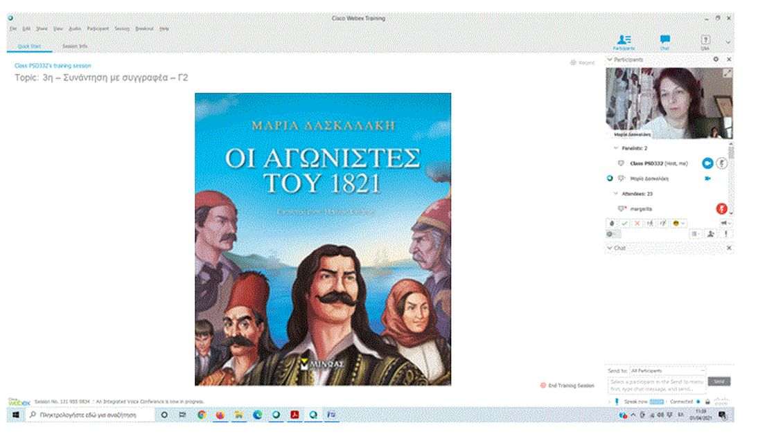The width and height of the screenshot is (758, 443).
Task: Open the Edit menu
Action: pyautogui.click(x=26, y=29)
